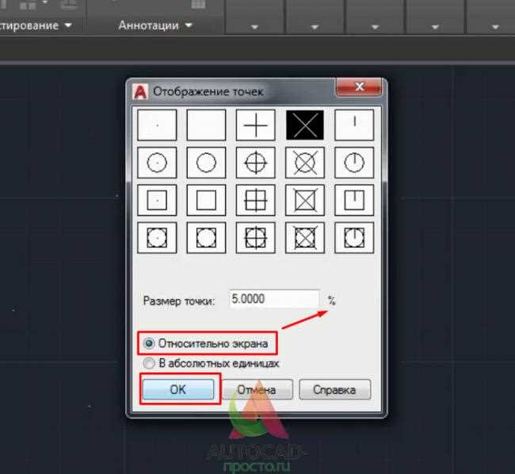This screenshot has height=474, width=515.
Task: Choose the selected X point style
Action: pos(305,125)
